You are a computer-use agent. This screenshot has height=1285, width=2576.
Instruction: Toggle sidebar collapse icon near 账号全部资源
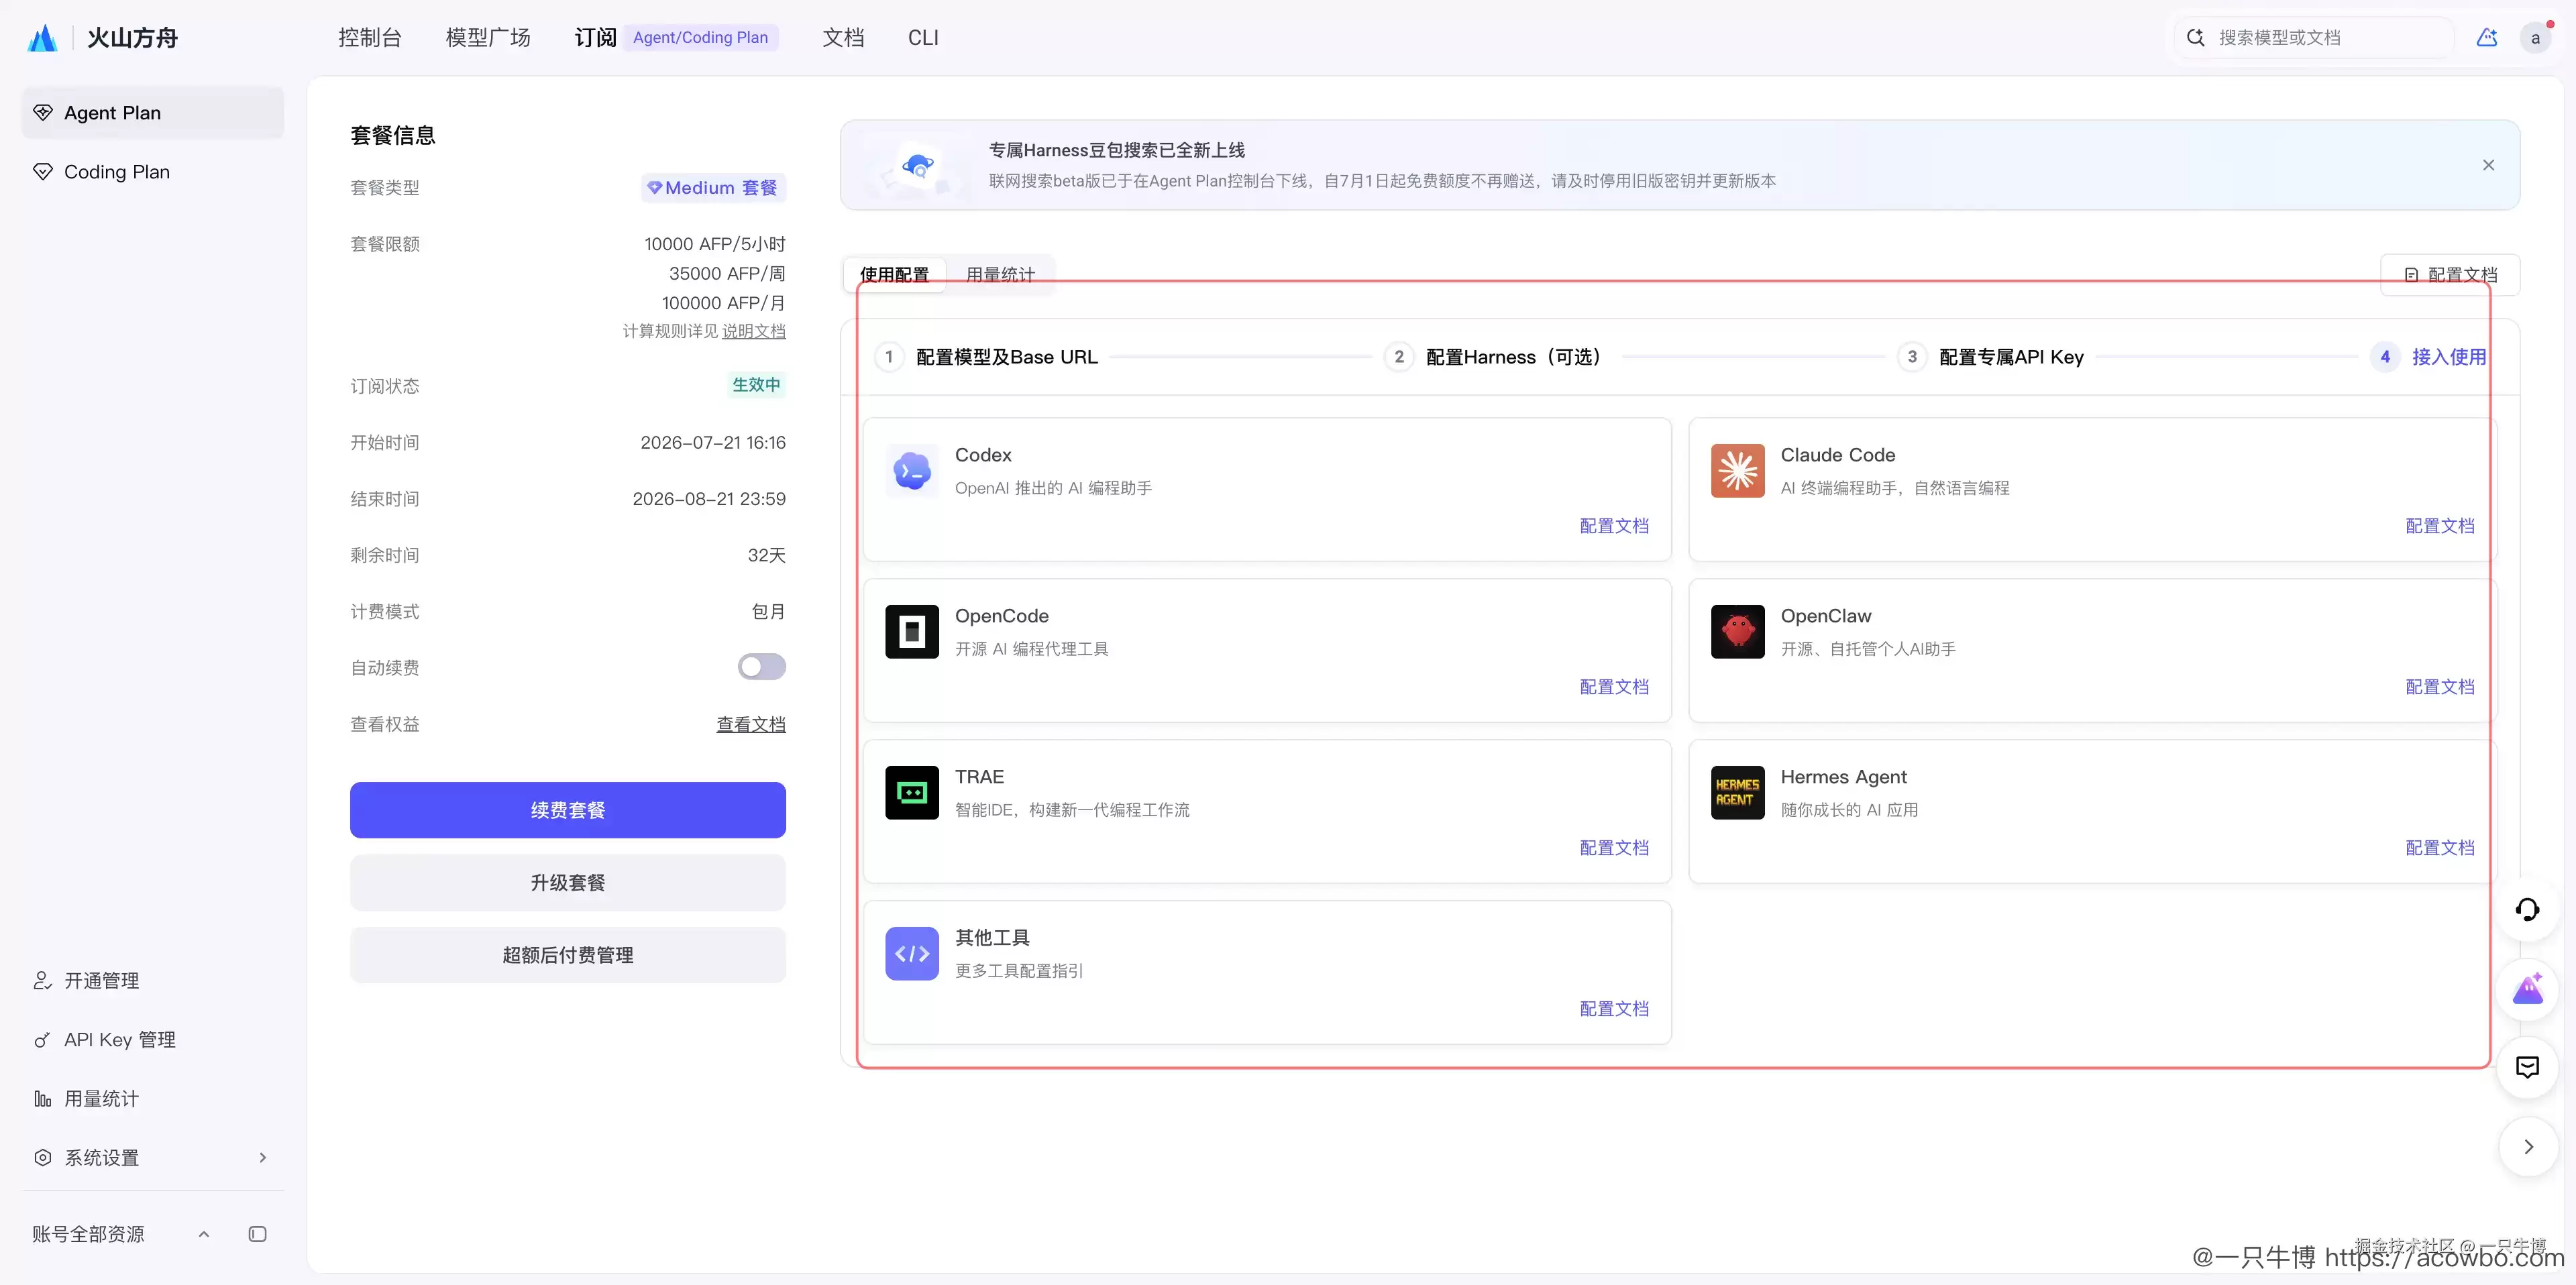[x=257, y=1234]
